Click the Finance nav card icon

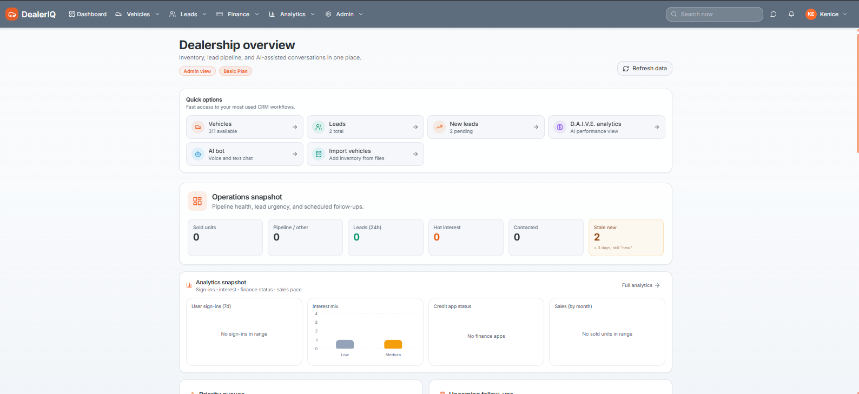(220, 14)
